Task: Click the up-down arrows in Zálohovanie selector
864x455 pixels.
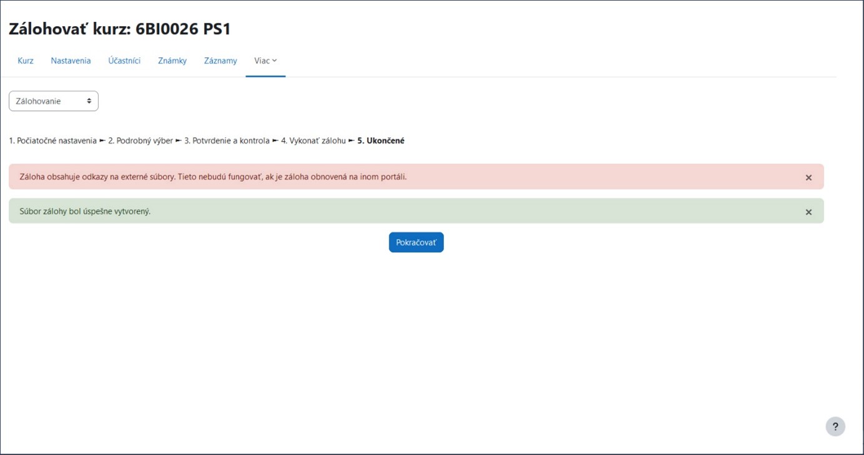Action: tap(89, 101)
